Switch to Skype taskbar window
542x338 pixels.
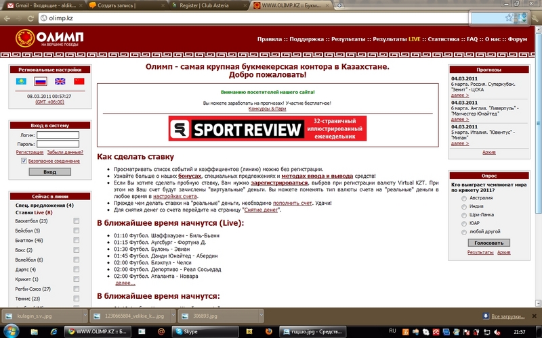click(x=206, y=332)
